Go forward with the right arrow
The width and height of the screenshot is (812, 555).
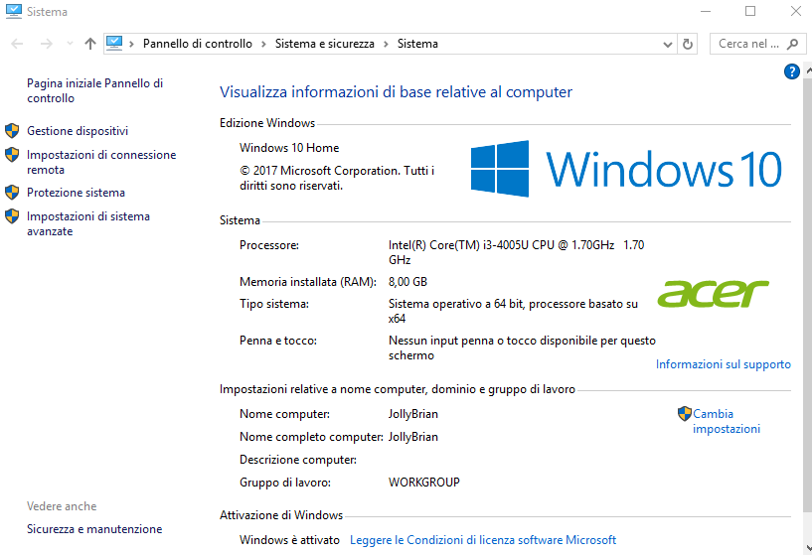coord(47,44)
